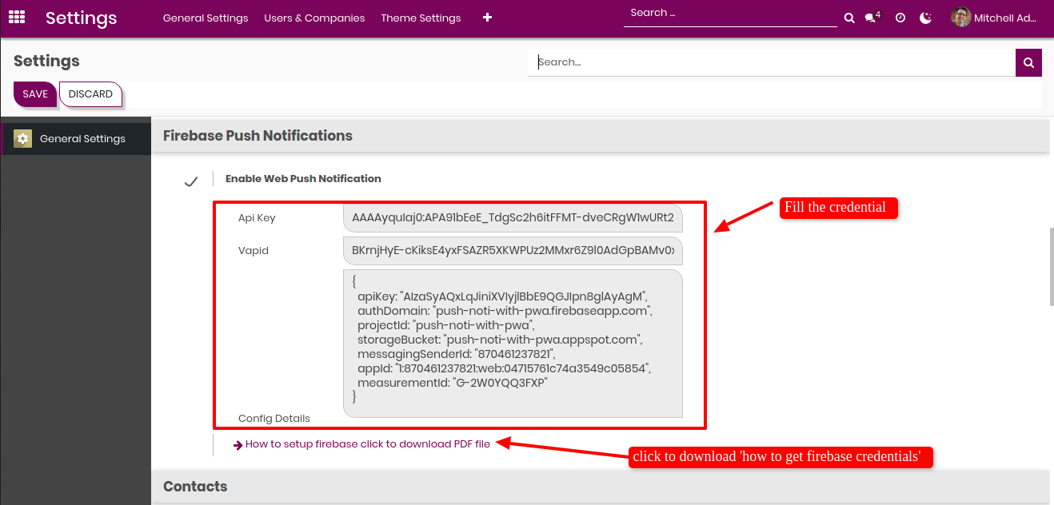Click the messagingSenderId line in config
The width and height of the screenshot is (1054, 505).
456,354
